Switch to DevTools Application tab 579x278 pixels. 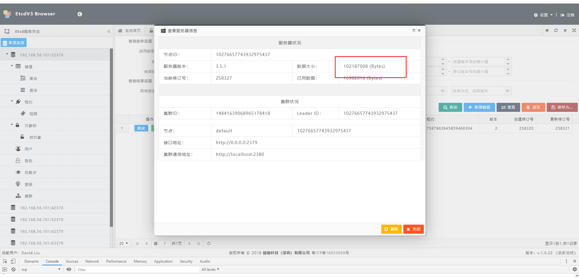coord(163,261)
